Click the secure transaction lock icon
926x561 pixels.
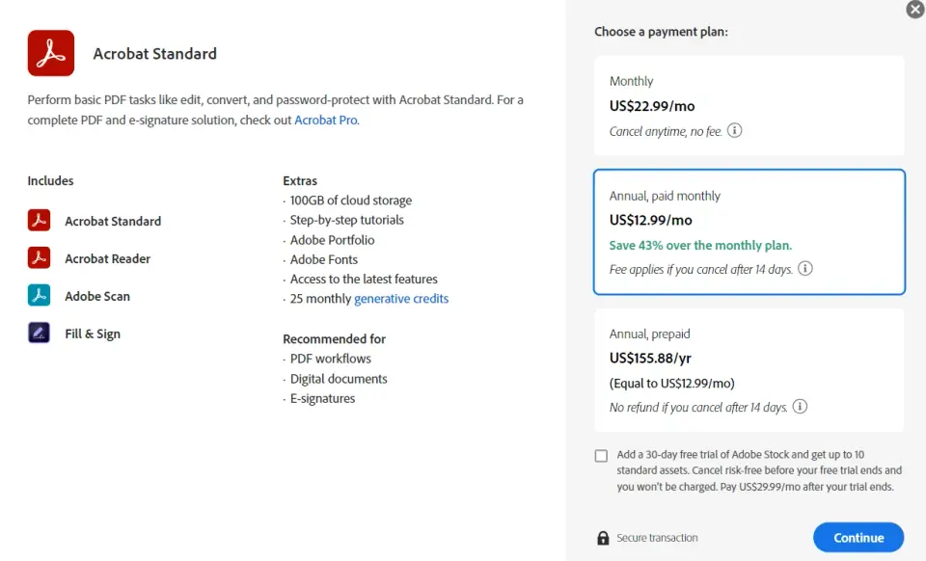pos(602,538)
